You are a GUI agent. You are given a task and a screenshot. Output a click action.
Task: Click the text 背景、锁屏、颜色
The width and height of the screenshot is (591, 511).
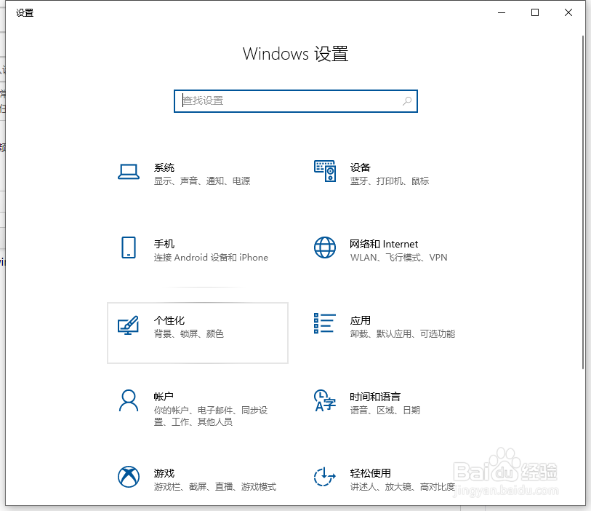click(189, 333)
